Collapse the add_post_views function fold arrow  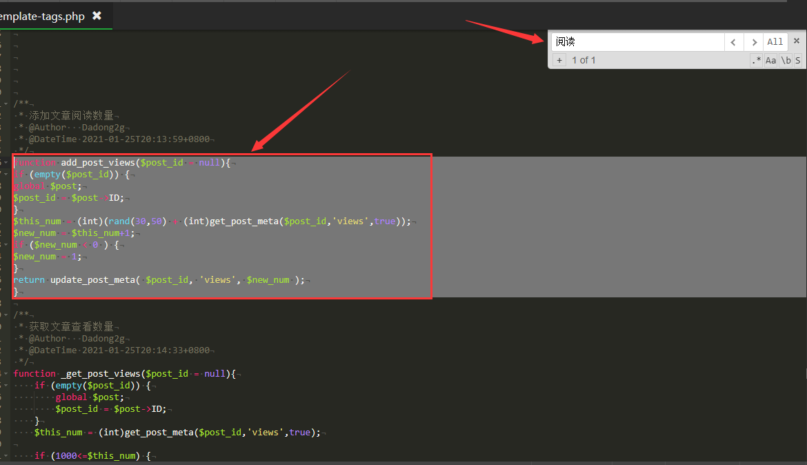pyautogui.click(x=6, y=163)
